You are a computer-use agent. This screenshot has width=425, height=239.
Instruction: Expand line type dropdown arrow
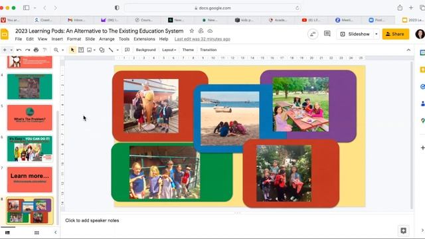pos(118,50)
